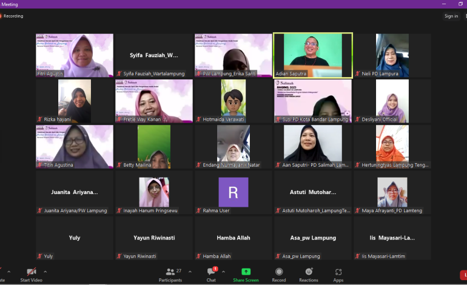Select Adian Saputra's highlighted video tile

click(x=313, y=55)
